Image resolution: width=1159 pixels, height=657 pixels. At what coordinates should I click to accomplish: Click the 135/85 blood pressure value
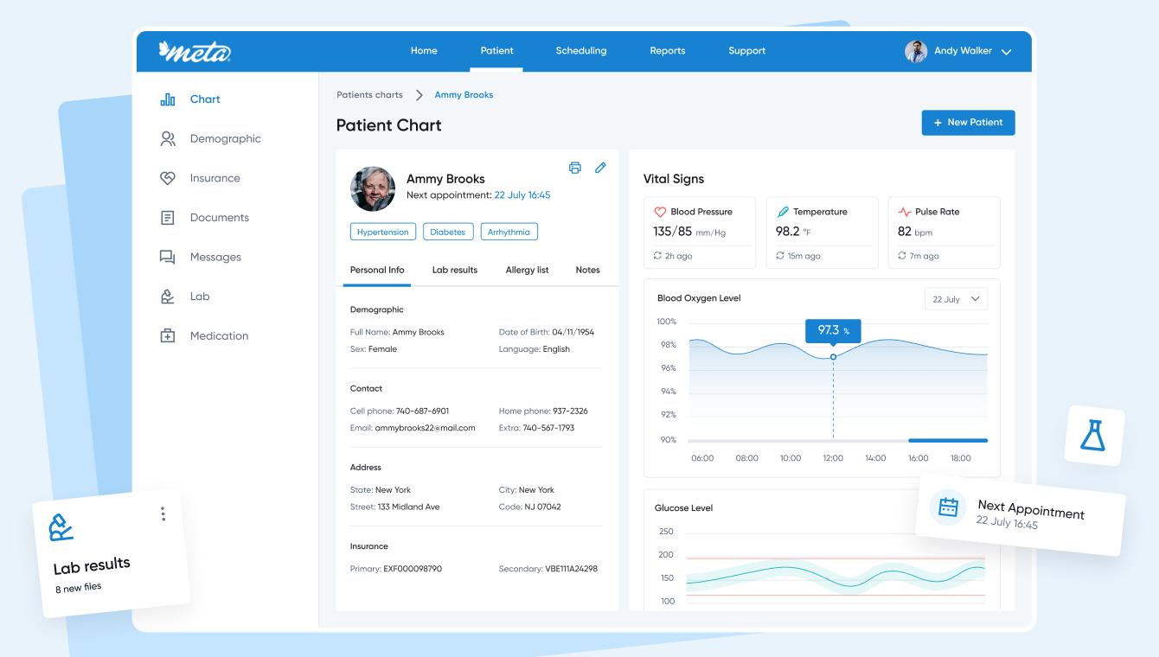[x=673, y=232]
